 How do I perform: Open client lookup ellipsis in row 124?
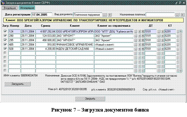click(x=135, y=32)
